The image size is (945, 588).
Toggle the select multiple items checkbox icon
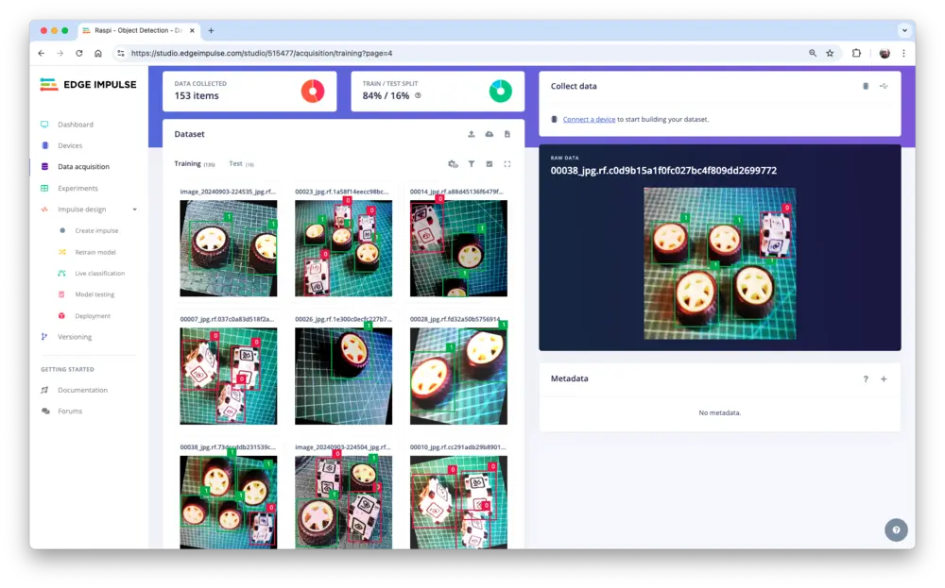tap(490, 164)
